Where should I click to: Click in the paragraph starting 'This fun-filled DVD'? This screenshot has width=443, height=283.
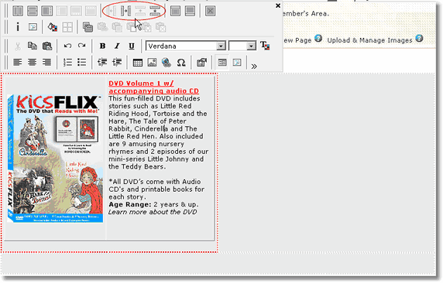159,133
